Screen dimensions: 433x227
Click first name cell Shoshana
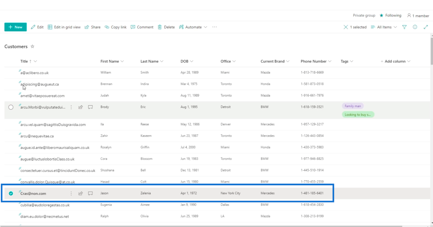[107, 170]
